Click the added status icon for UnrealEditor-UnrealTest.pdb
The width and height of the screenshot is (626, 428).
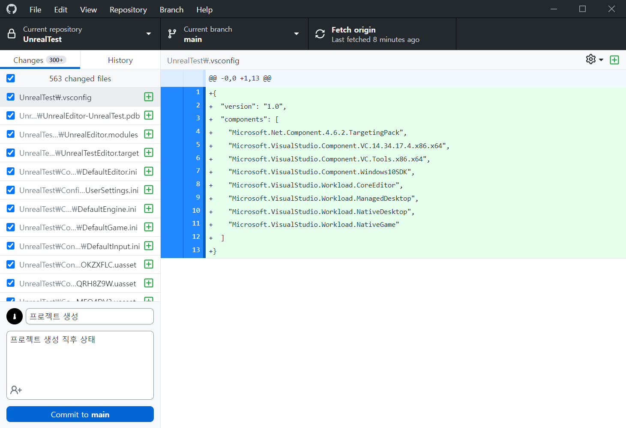149,115
